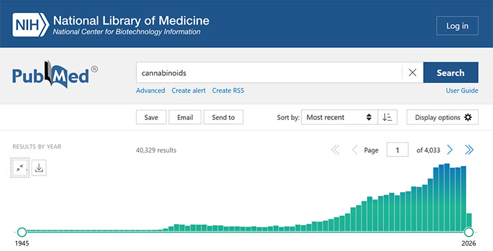
Task: Click the 2026 timeline slider handle
Action: click(469, 232)
